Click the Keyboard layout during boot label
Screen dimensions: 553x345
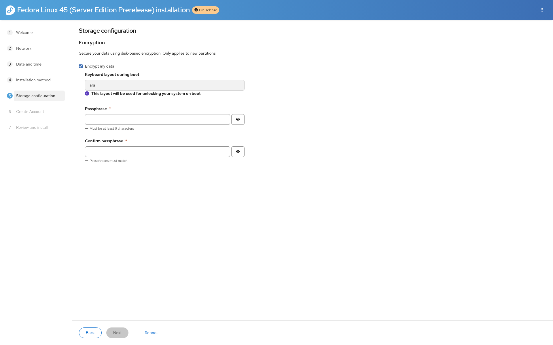click(112, 75)
